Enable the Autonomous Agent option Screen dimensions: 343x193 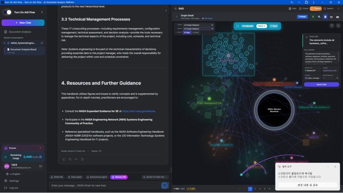pyautogui.click(x=97, y=177)
